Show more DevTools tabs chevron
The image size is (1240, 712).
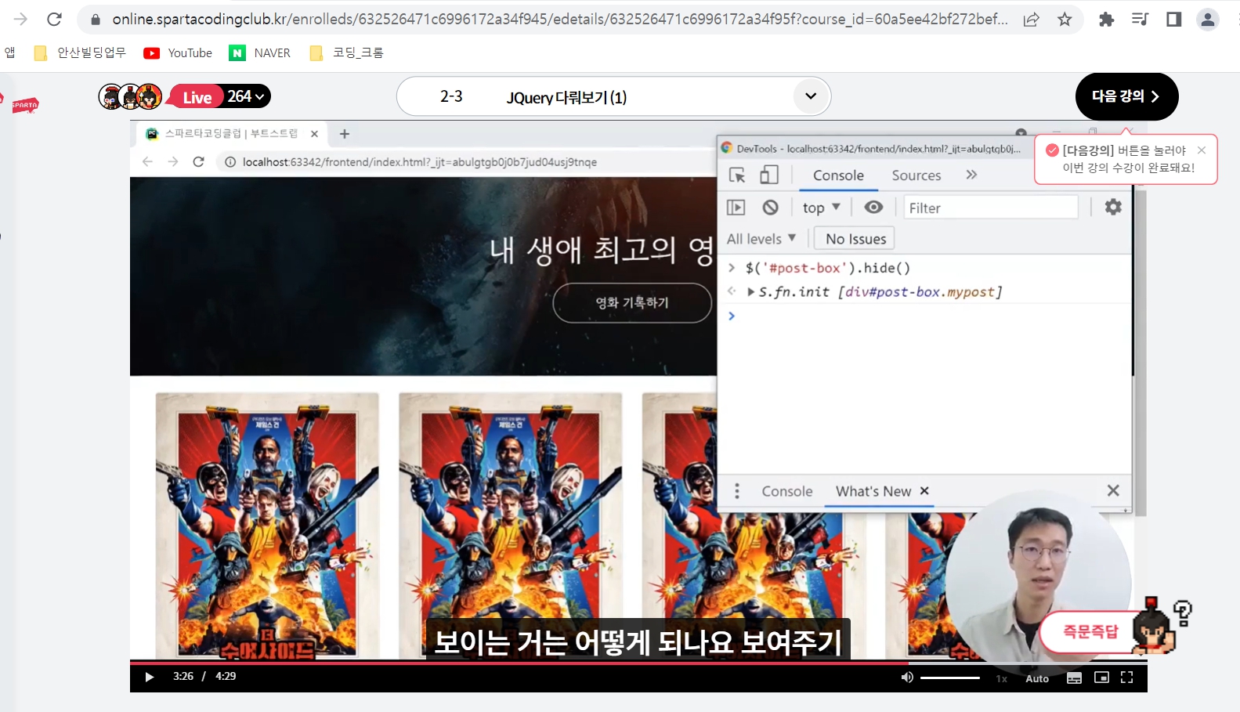(x=971, y=175)
